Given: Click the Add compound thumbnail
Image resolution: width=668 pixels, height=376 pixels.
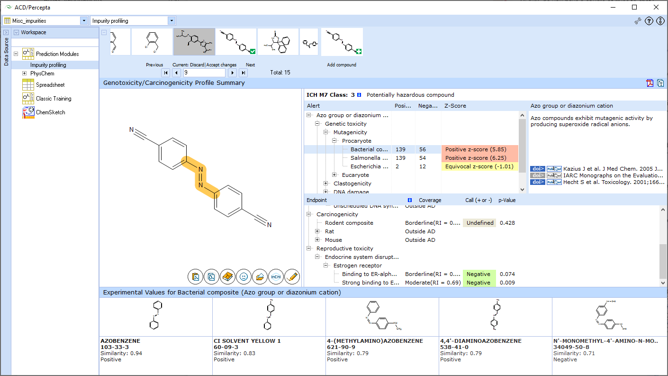Looking at the screenshot, I should point(342,43).
